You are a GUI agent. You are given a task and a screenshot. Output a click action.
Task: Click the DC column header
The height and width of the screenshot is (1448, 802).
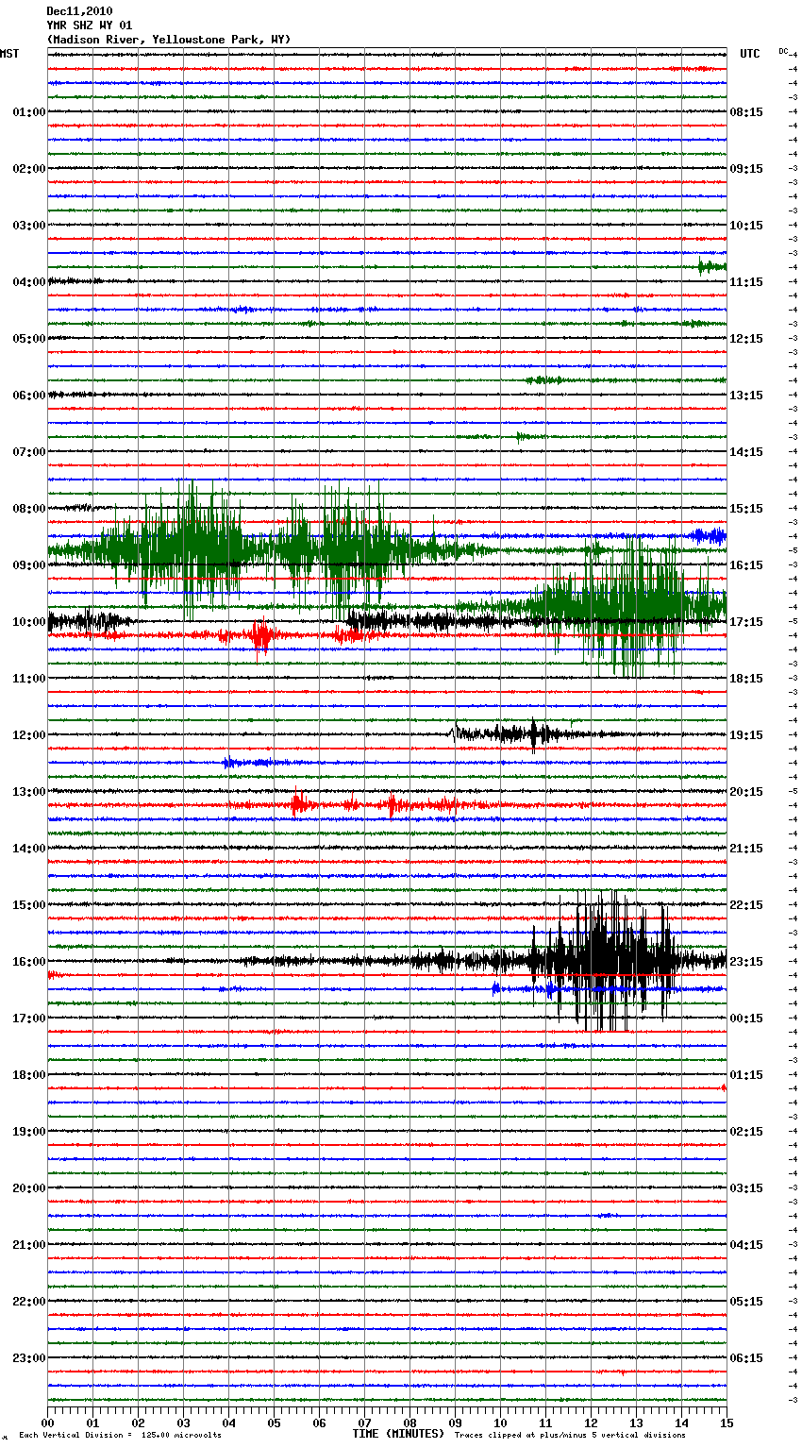click(783, 51)
